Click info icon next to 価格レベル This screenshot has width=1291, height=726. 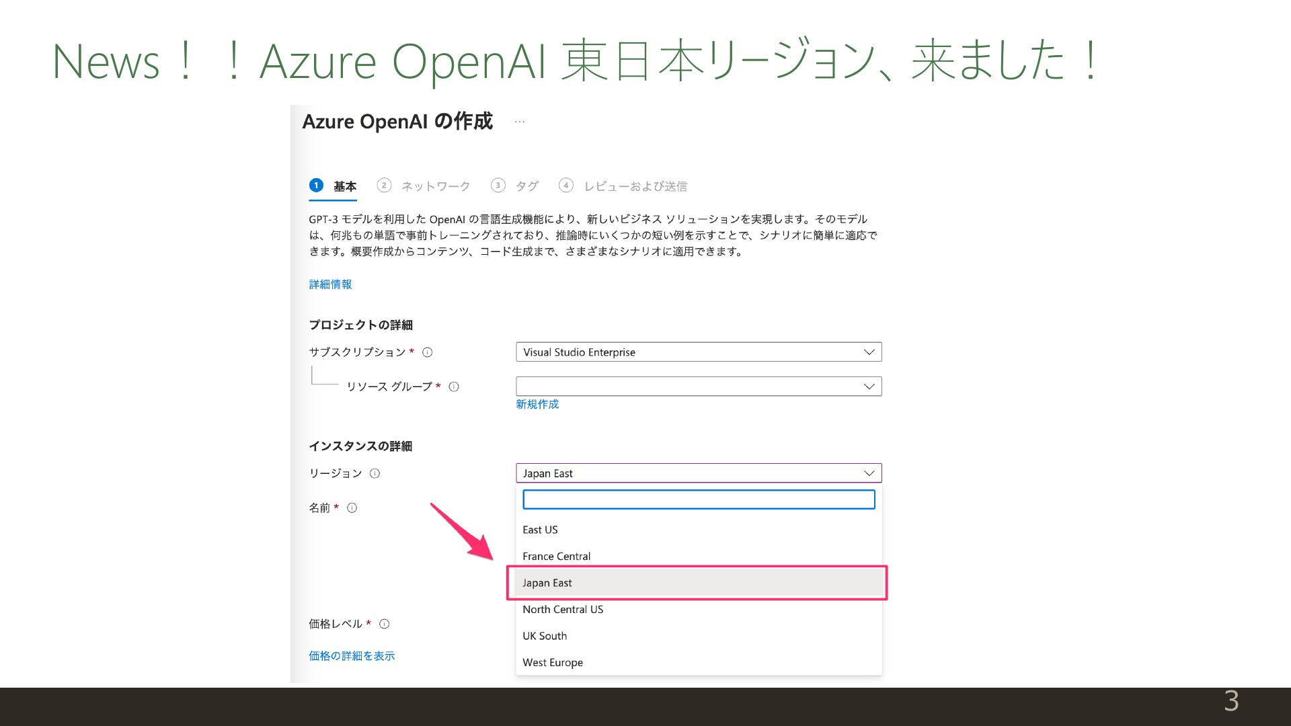coord(384,624)
